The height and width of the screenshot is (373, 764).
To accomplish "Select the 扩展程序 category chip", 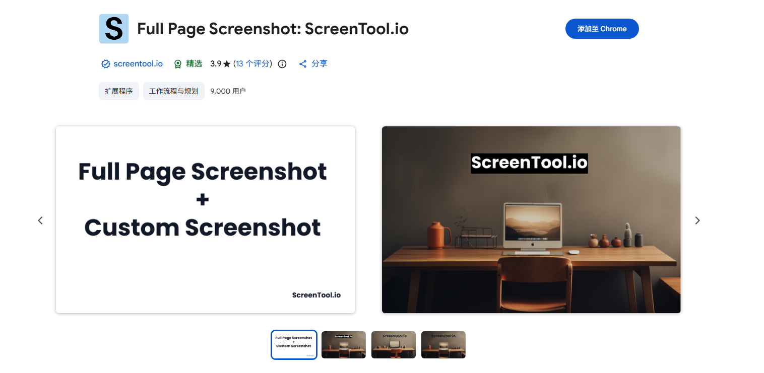I will [119, 91].
